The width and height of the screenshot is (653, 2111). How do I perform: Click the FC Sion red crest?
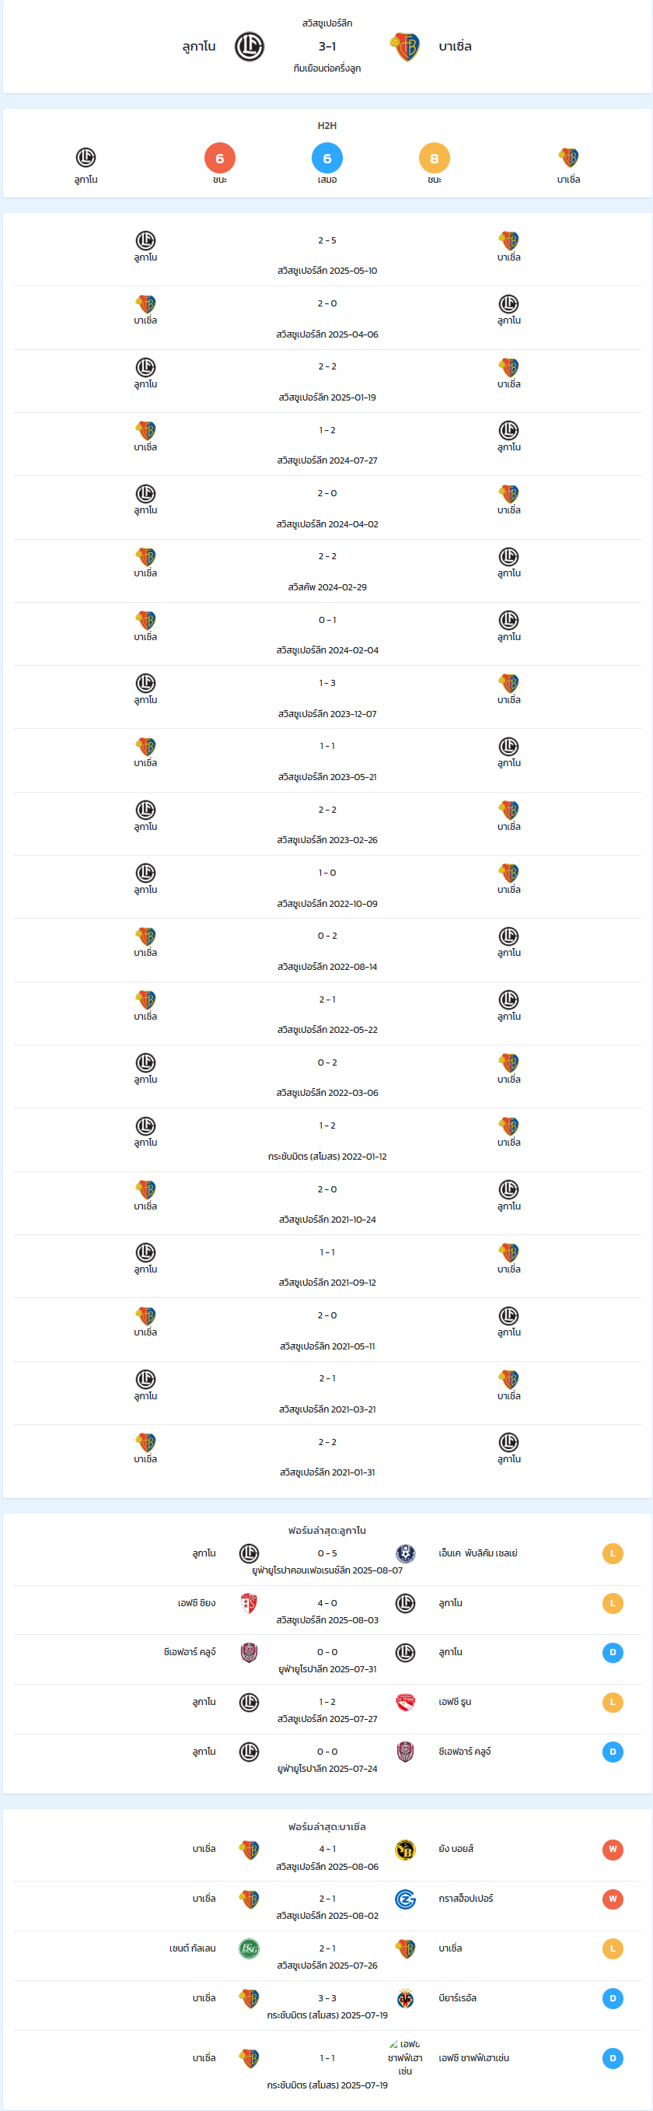249,1603
